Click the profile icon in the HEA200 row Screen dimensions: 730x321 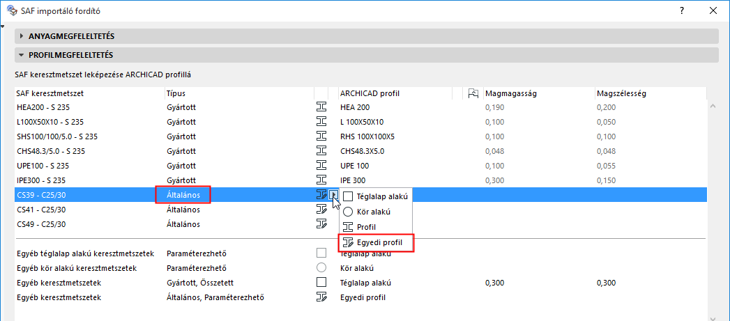(321, 107)
